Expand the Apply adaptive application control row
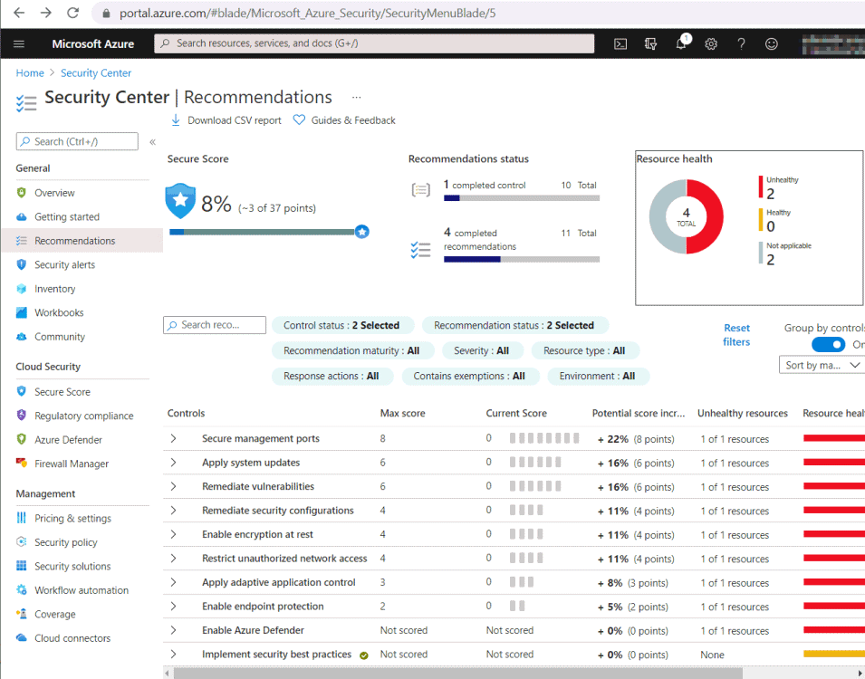The height and width of the screenshot is (679, 865). tap(173, 582)
